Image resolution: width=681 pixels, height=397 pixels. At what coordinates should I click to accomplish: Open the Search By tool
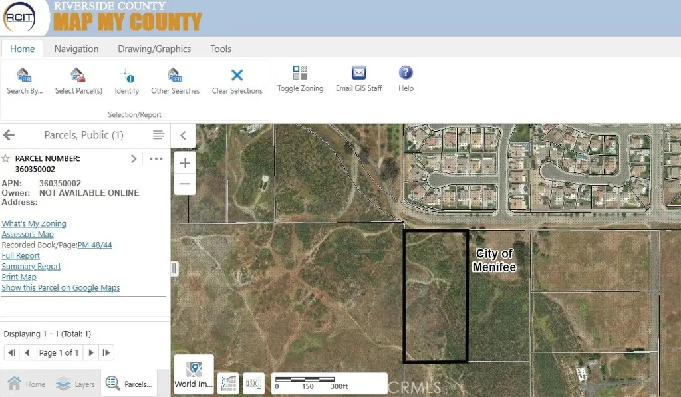click(24, 81)
